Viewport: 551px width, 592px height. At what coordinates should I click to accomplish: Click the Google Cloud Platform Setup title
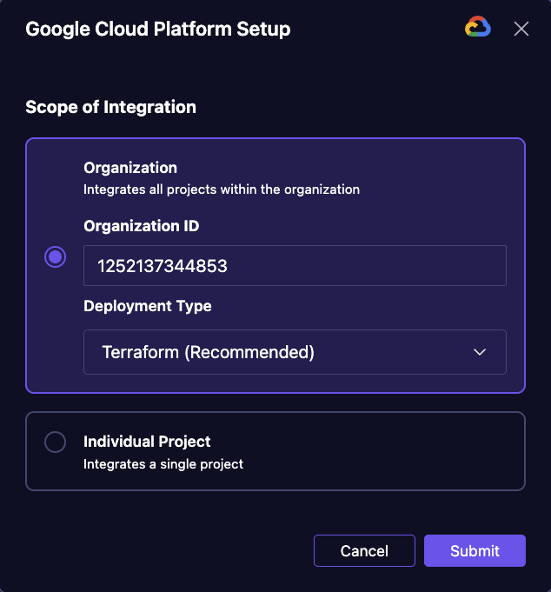(158, 30)
